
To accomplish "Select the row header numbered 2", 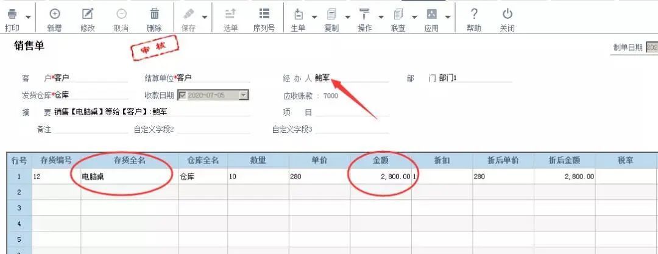I will point(19,192).
